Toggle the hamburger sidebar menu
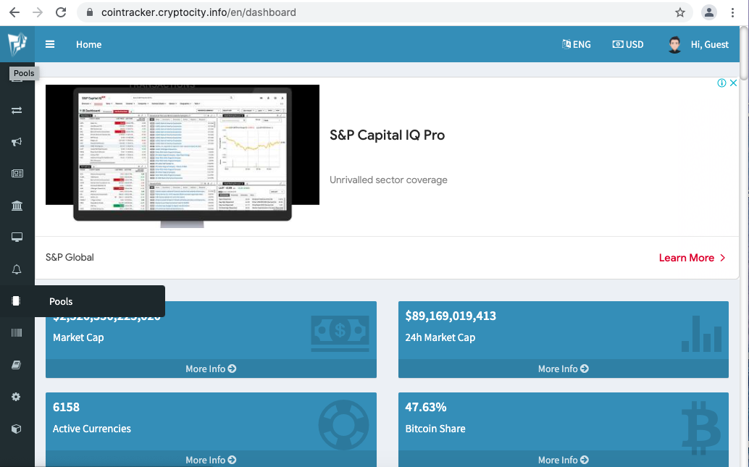The image size is (749, 467). pyautogui.click(x=50, y=44)
